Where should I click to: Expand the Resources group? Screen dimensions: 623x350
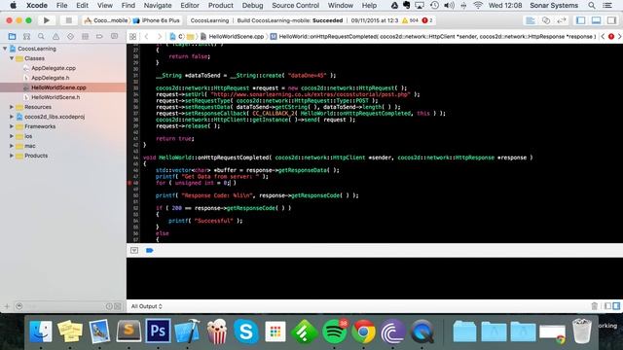click(12, 107)
